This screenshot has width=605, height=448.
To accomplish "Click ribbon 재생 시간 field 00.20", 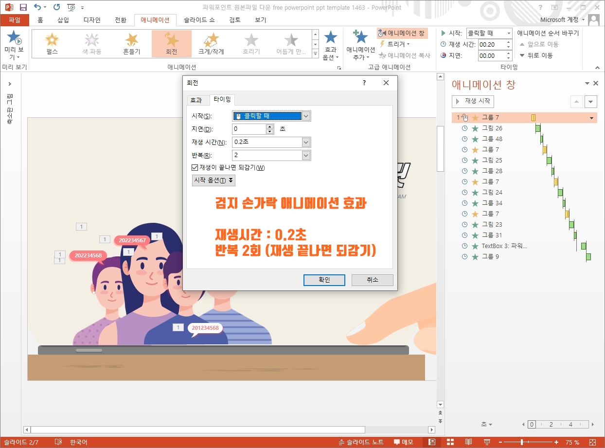I will click(492, 44).
